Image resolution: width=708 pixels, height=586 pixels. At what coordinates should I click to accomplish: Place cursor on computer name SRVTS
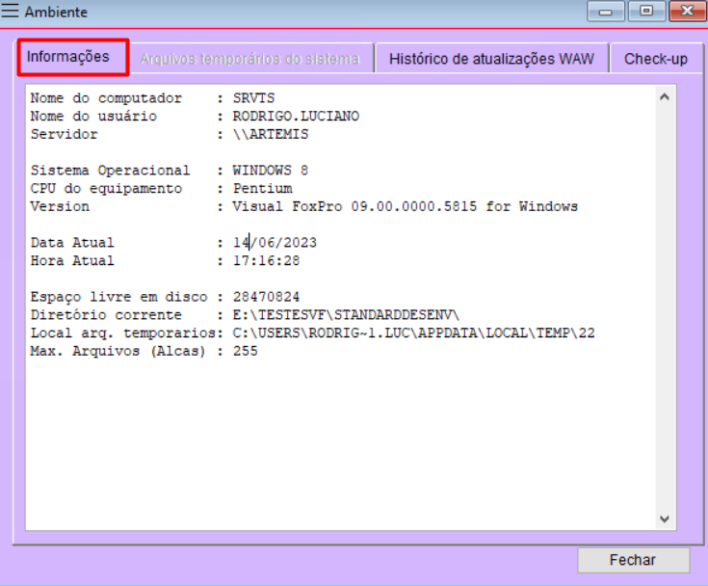pyautogui.click(x=253, y=99)
